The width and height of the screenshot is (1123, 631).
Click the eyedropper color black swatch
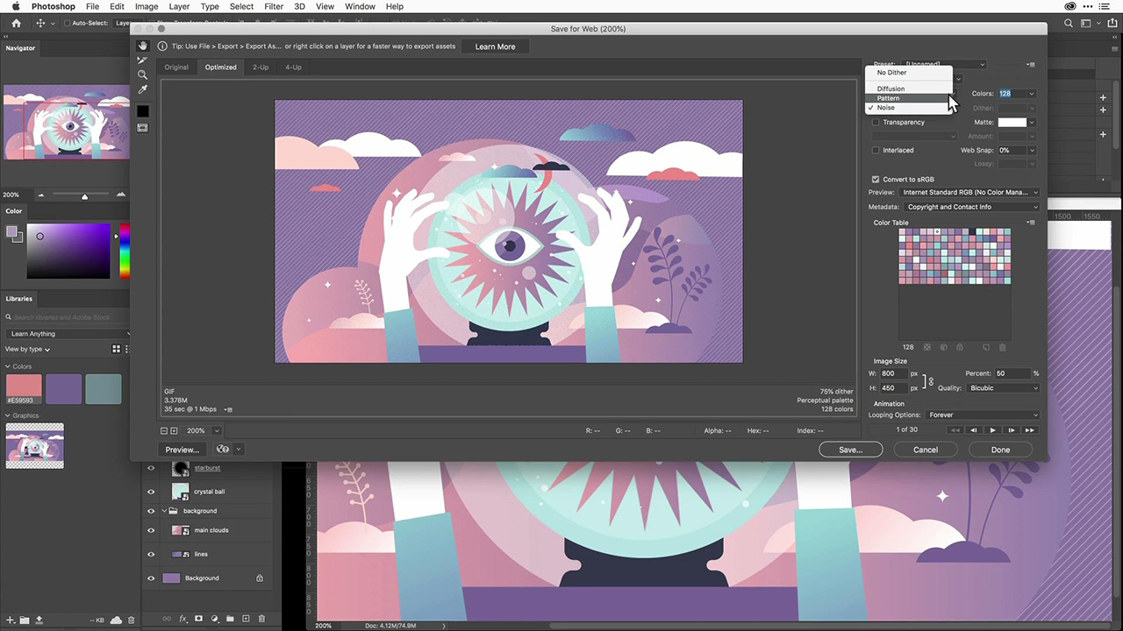tap(142, 111)
